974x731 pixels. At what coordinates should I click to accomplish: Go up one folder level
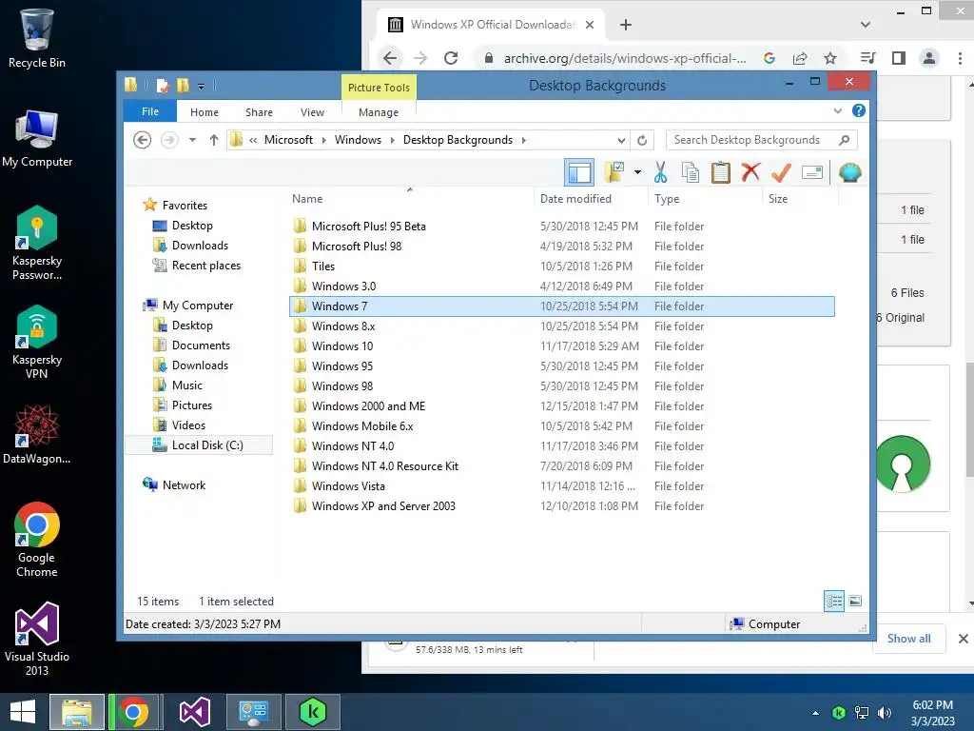point(214,140)
